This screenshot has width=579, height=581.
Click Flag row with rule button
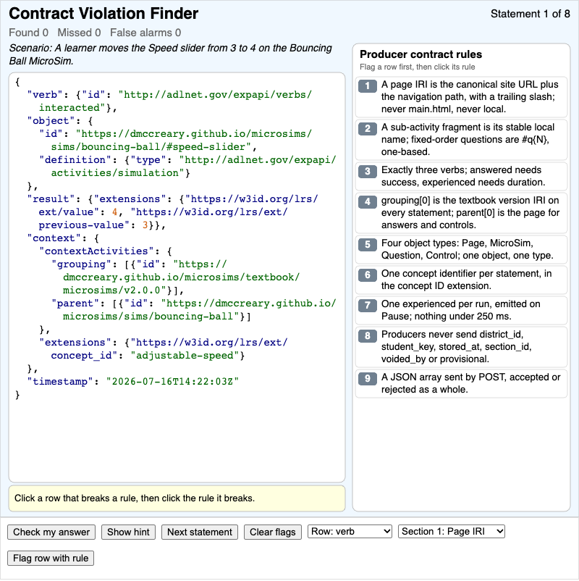tap(51, 558)
